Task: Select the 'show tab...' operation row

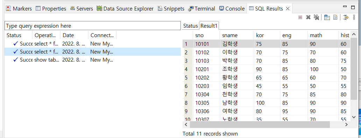Action: point(93,60)
